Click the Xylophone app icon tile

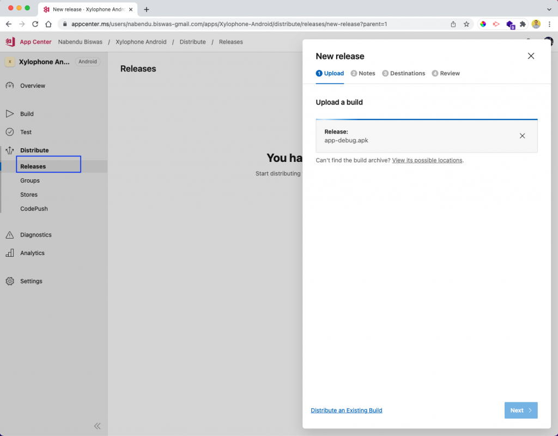(x=10, y=62)
